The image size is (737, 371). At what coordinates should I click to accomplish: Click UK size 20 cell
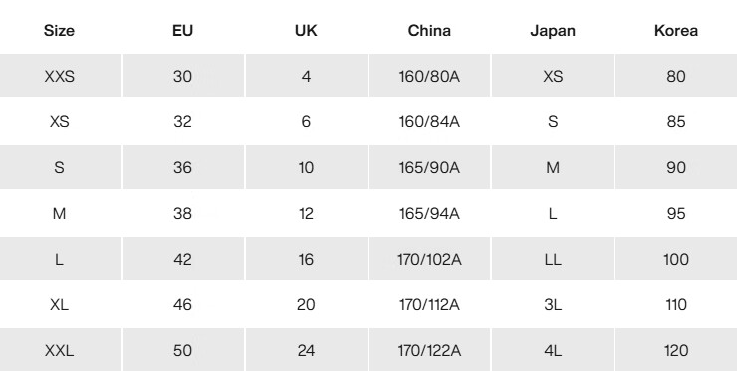point(307,304)
